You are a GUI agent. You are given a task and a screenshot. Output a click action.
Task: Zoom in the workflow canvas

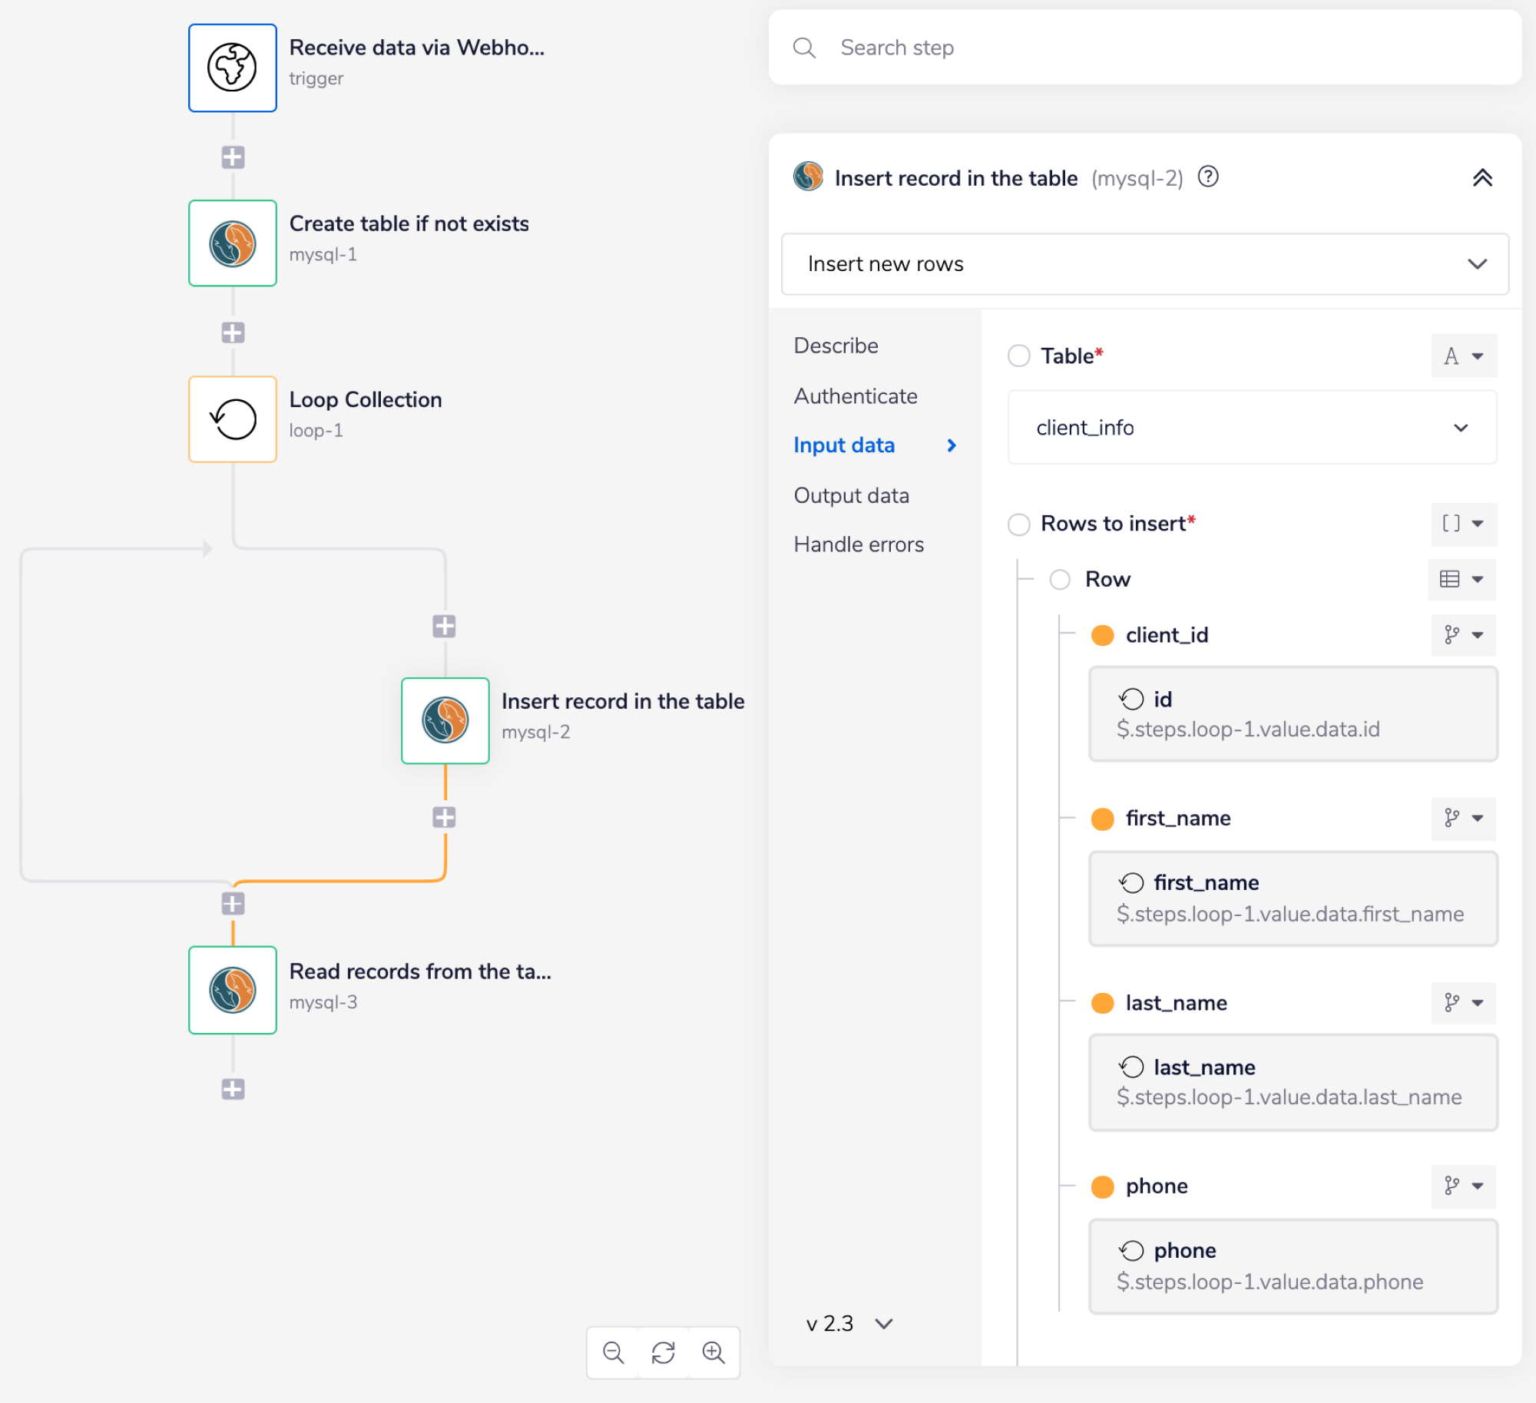tap(713, 1352)
